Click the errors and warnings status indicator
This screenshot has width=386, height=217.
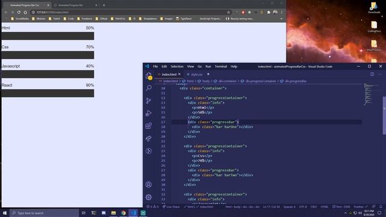[153, 207]
